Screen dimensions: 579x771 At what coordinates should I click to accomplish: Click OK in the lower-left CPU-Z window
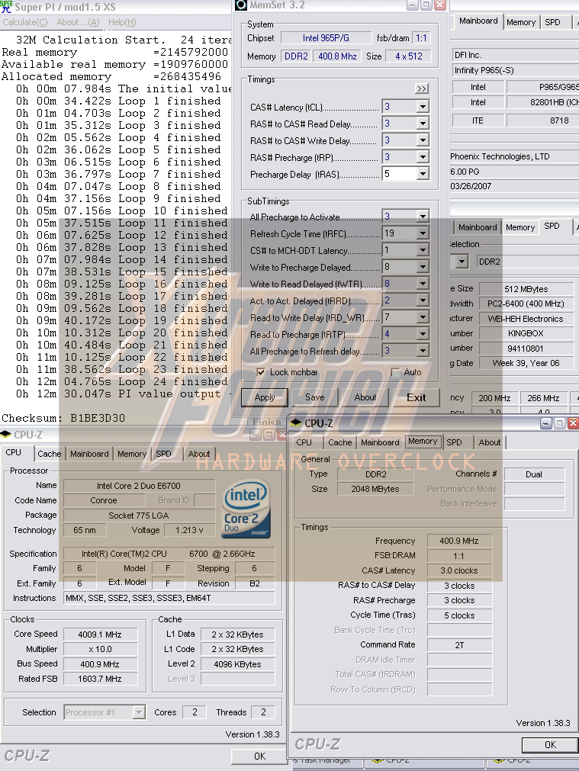259,757
